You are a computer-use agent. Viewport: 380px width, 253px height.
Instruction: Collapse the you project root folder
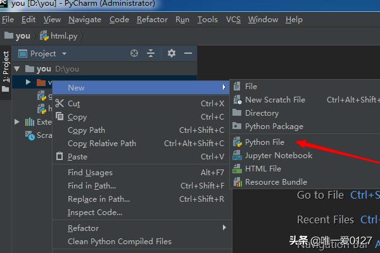(x=16, y=68)
